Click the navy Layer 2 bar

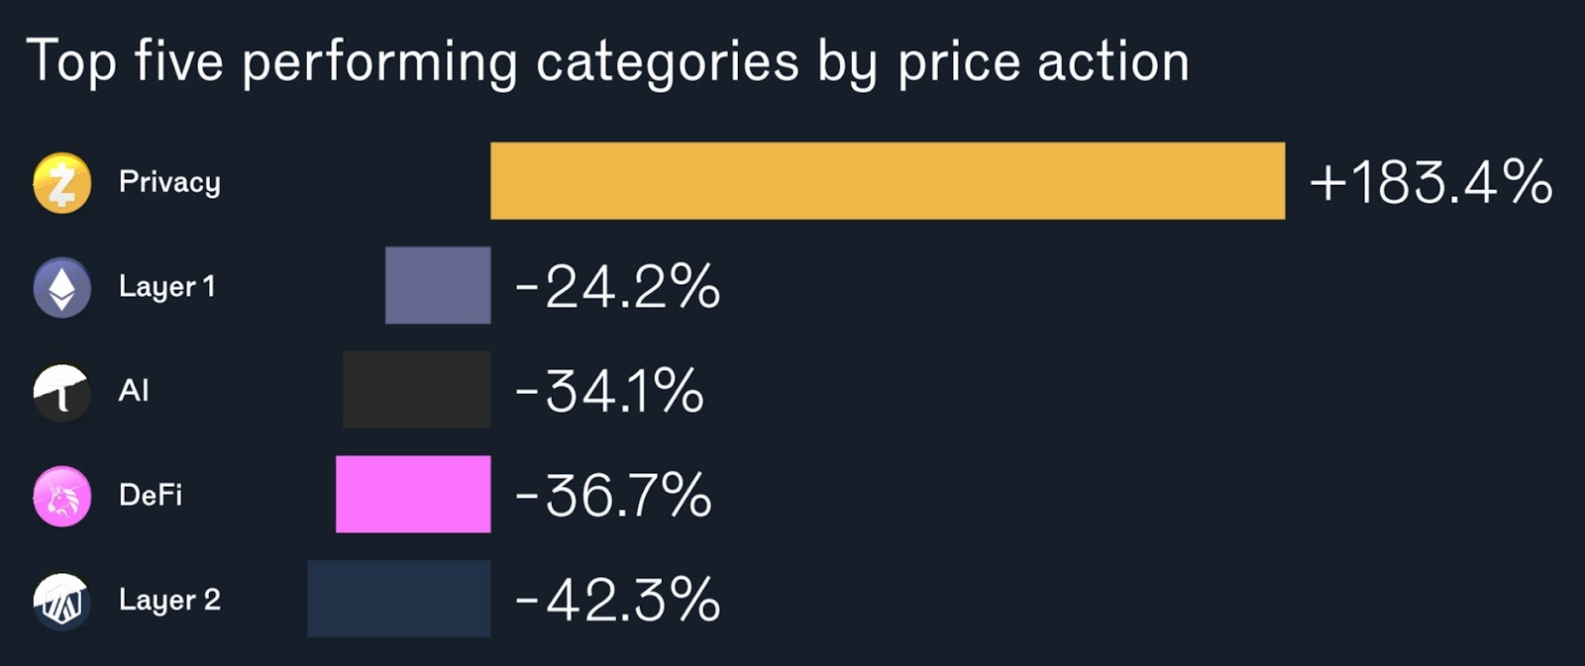(x=398, y=599)
